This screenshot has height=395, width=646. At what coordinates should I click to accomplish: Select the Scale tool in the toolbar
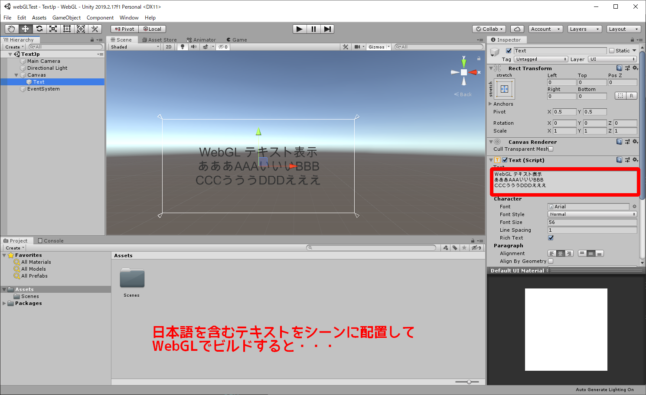click(x=53, y=29)
